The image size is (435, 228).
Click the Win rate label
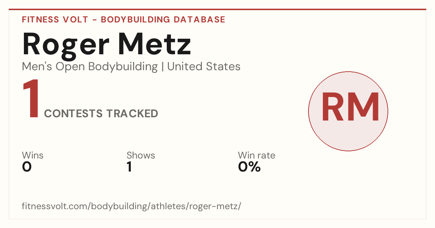point(257,155)
